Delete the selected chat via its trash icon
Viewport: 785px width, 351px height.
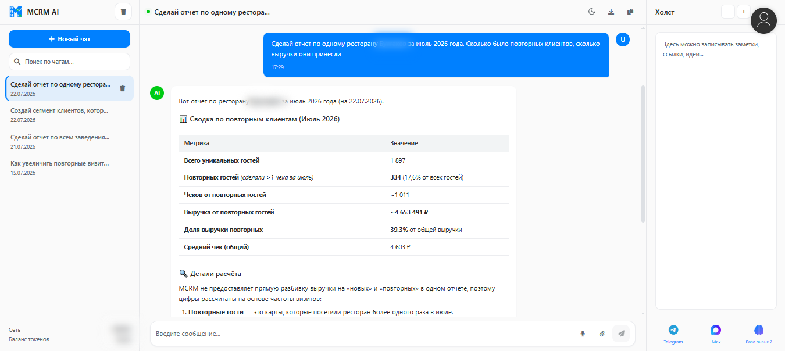pyautogui.click(x=122, y=88)
